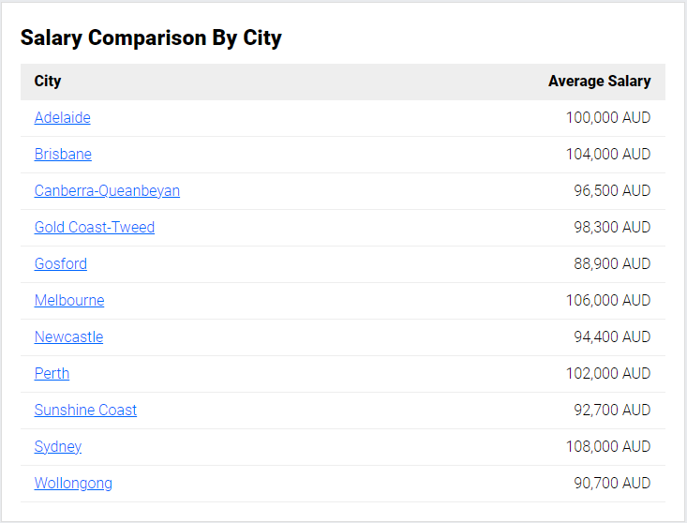
Task: Open the Newcastle city link
Action: [68, 337]
